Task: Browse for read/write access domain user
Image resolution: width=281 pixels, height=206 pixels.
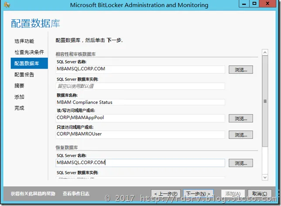Action: coord(241,119)
